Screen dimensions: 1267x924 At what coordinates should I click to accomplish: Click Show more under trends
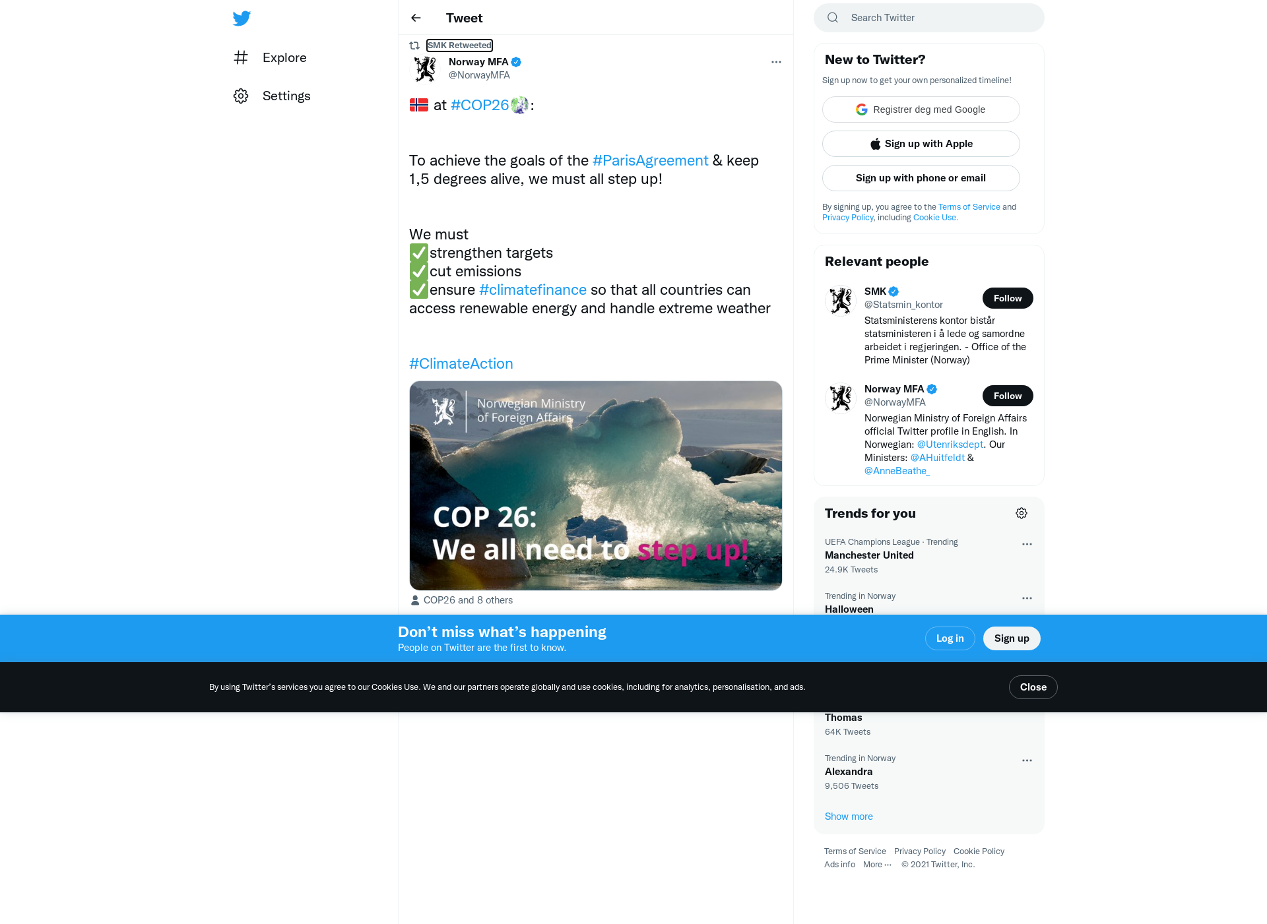pyautogui.click(x=849, y=816)
